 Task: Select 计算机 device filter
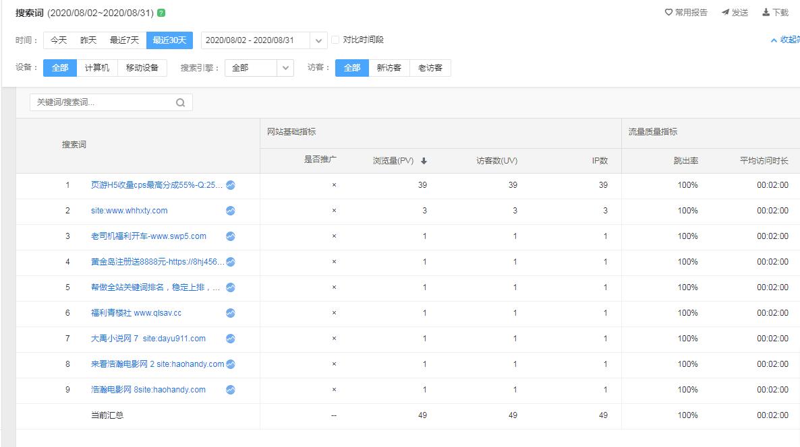click(x=97, y=68)
